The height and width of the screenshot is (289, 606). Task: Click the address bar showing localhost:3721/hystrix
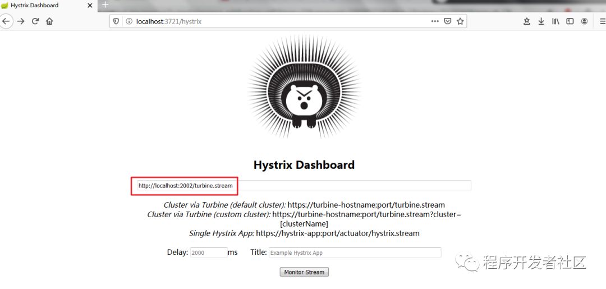tap(288, 21)
